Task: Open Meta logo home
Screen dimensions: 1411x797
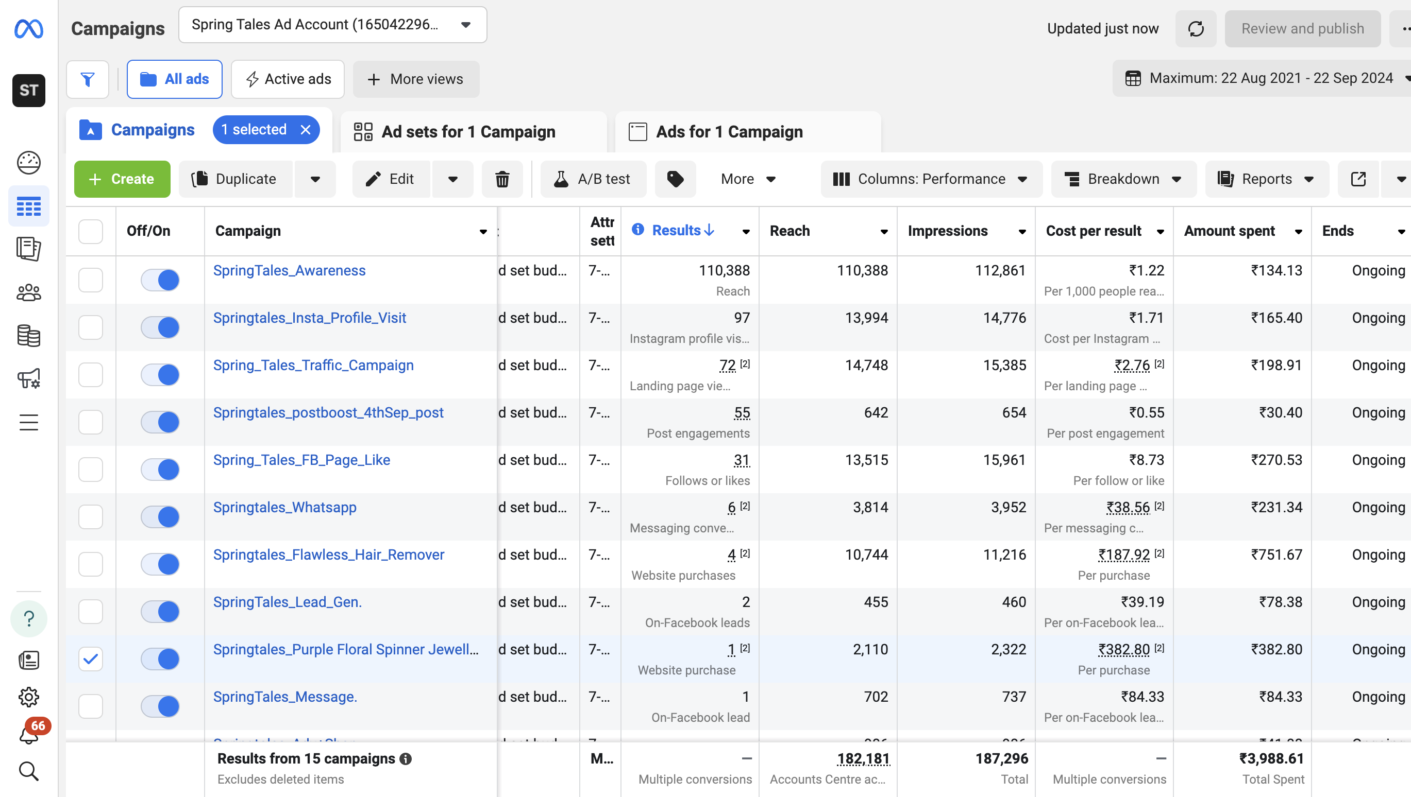Action: tap(28, 28)
